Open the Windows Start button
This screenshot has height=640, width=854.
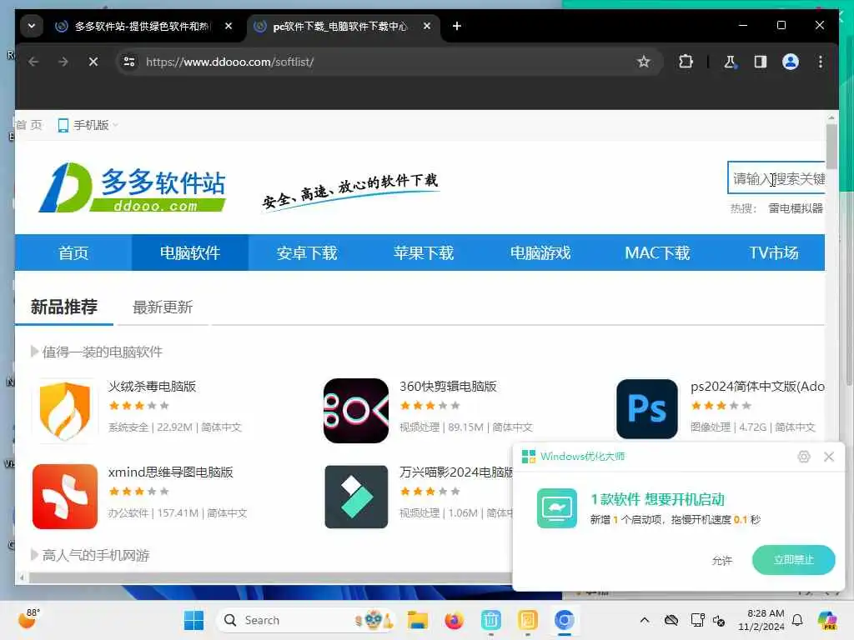pyautogui.click(x=193, y=620)
